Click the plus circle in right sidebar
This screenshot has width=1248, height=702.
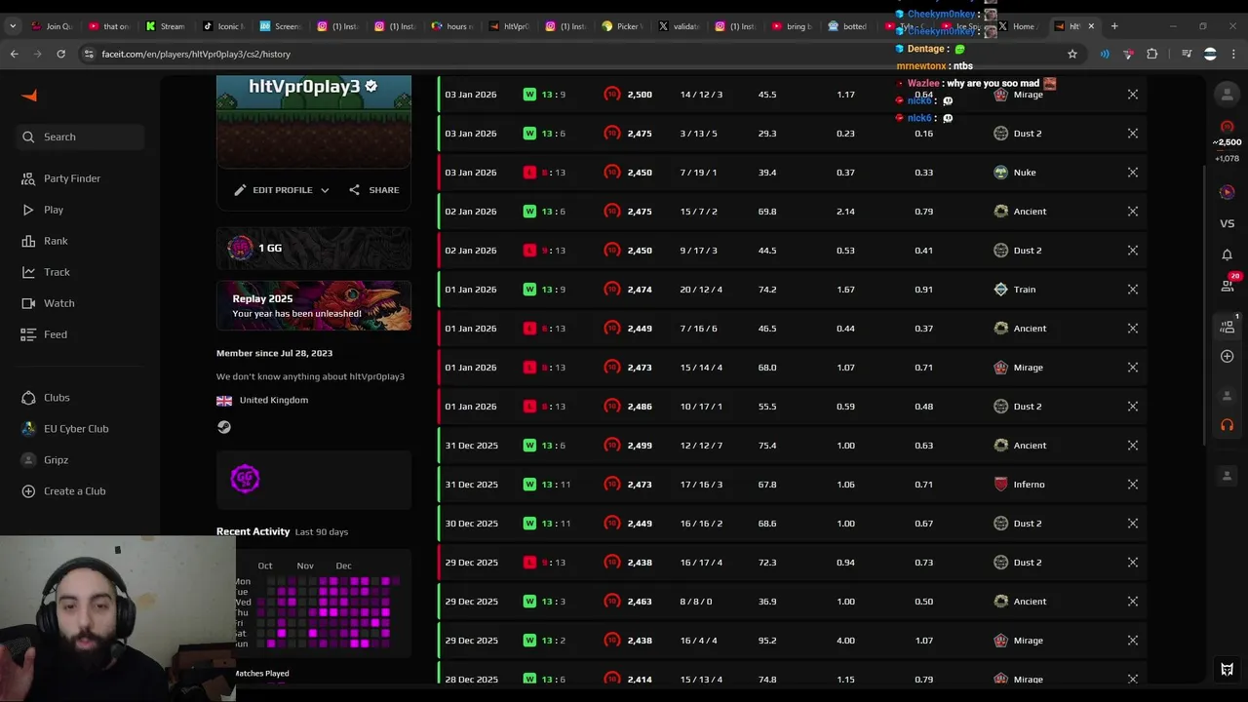(x=1227, y=356)
